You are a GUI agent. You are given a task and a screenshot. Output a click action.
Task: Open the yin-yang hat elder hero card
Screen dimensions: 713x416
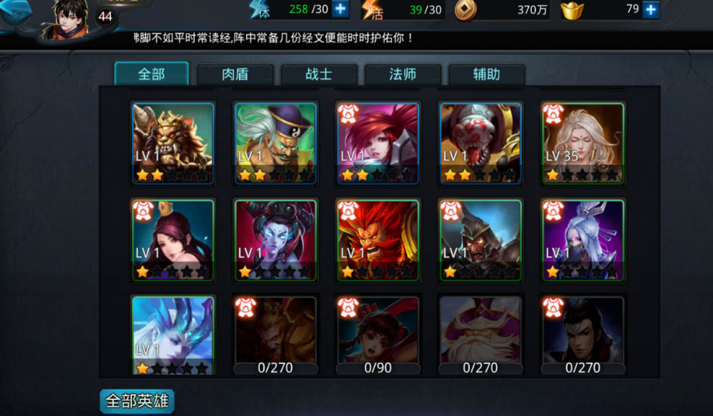276,143
